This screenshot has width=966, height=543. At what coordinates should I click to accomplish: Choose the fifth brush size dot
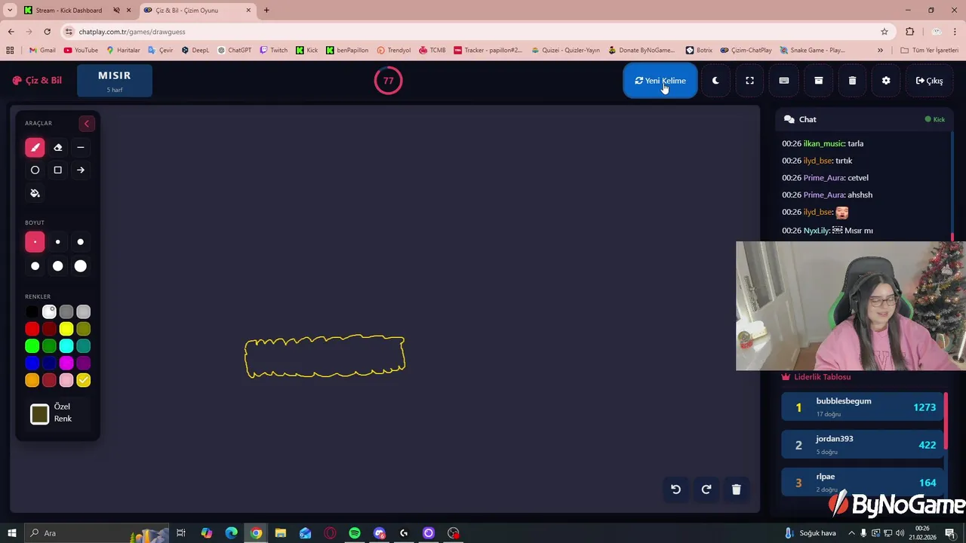click(57, 266)
